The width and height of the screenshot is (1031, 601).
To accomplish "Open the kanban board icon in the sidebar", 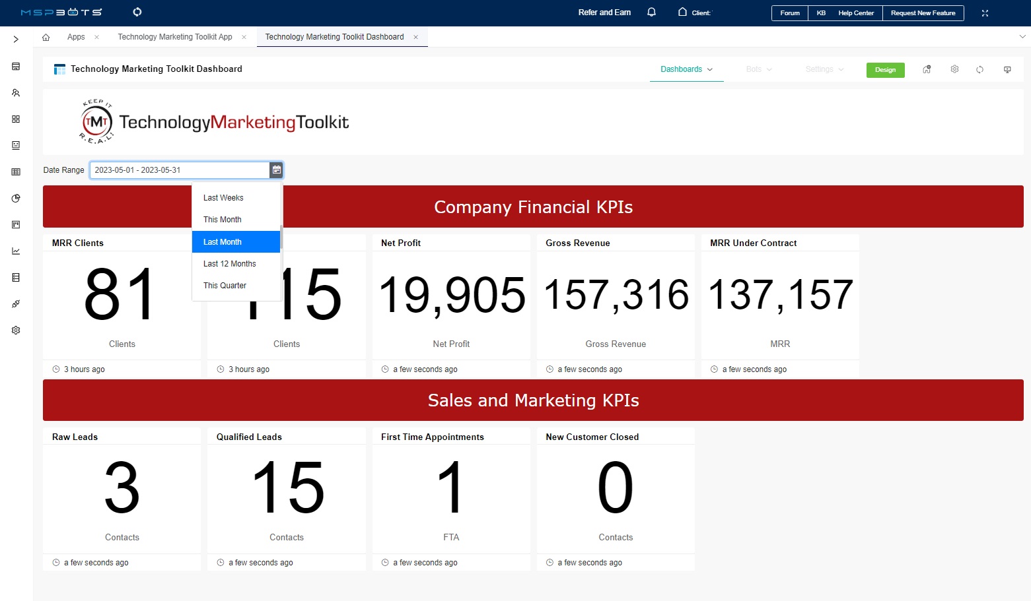I will pos(16,225).
